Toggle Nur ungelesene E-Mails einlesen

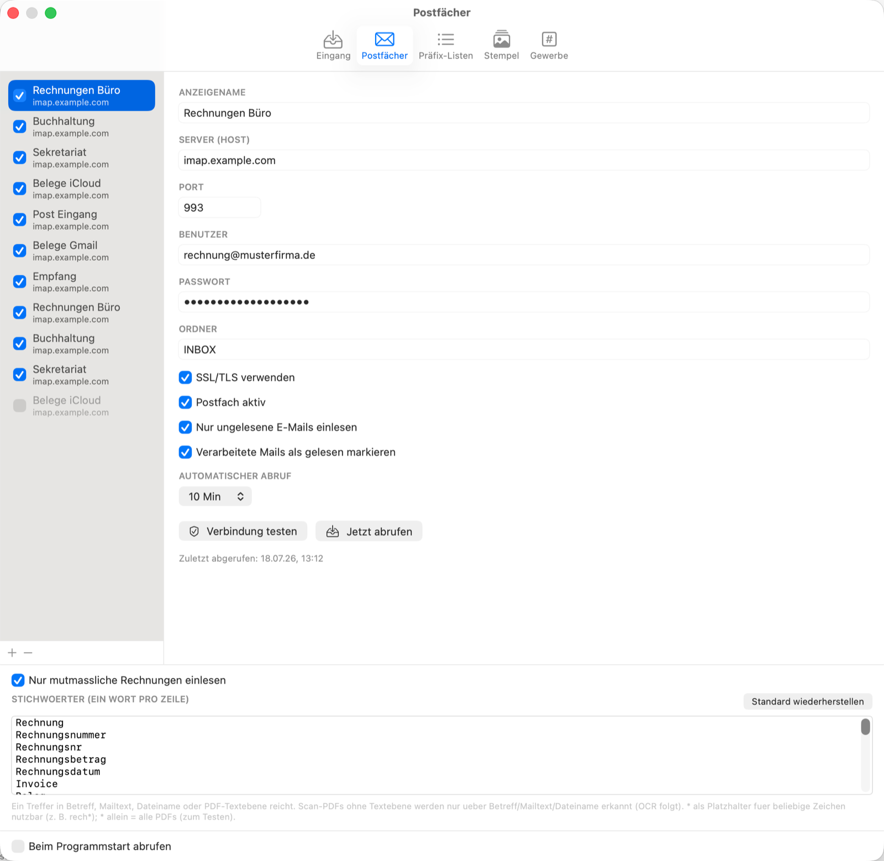pos(185,427)
